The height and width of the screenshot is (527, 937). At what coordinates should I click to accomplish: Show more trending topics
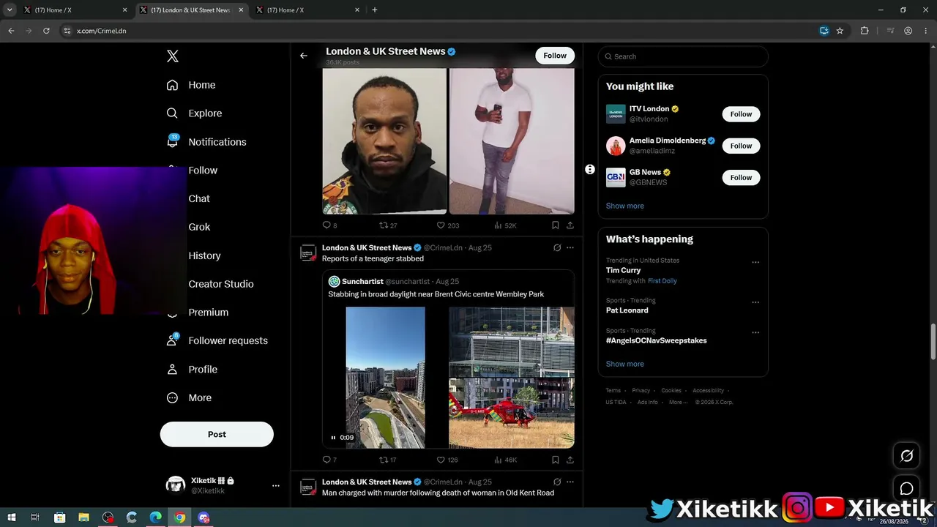(625, 364)
